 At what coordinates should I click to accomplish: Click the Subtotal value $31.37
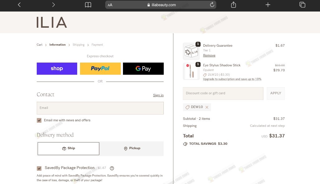(279, 119)
